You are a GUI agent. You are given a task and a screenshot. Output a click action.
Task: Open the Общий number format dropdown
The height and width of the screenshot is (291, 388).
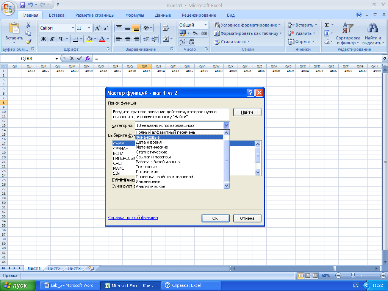(205, 25)
